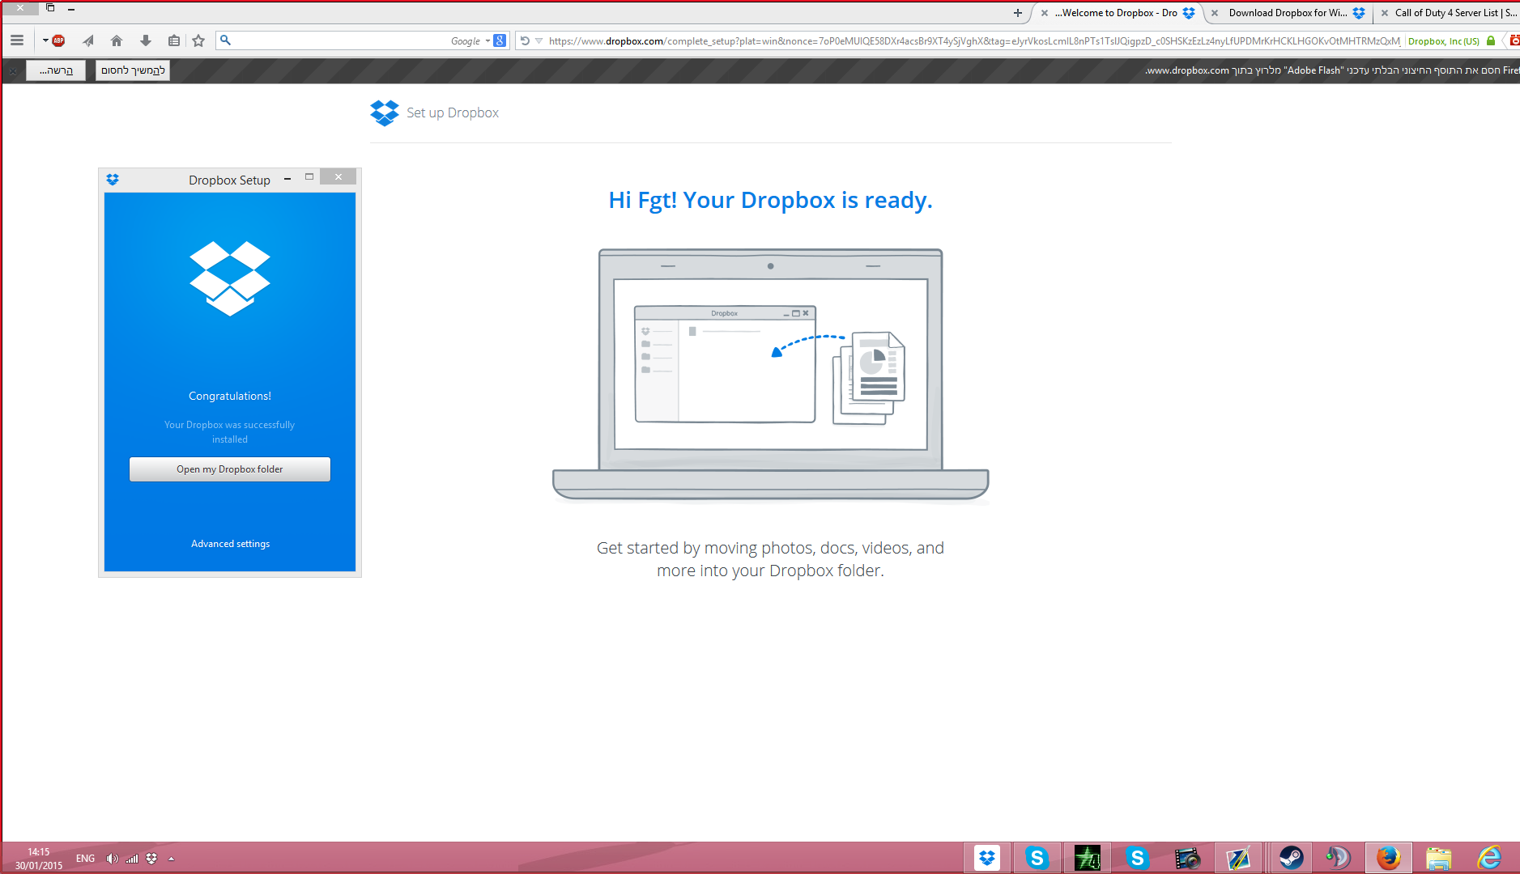Maximize the Dropbox Setup window
This screenshot has height=874, width=1520.
coord(309,177)
